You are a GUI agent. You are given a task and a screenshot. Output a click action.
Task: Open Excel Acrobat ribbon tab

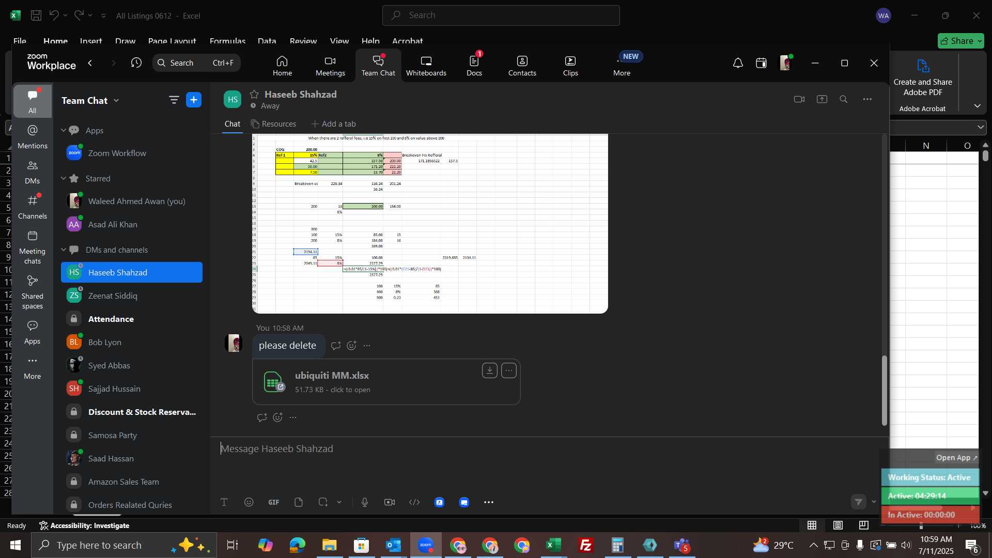tap(407, 41)
